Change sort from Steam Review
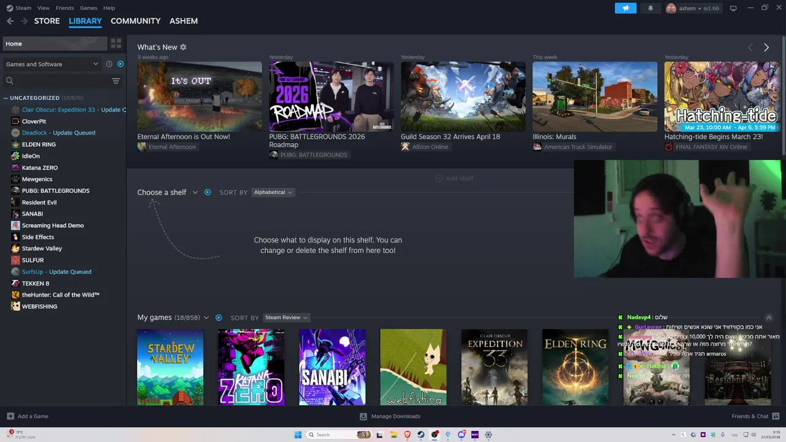786x442 pixels. coord(286,317)
